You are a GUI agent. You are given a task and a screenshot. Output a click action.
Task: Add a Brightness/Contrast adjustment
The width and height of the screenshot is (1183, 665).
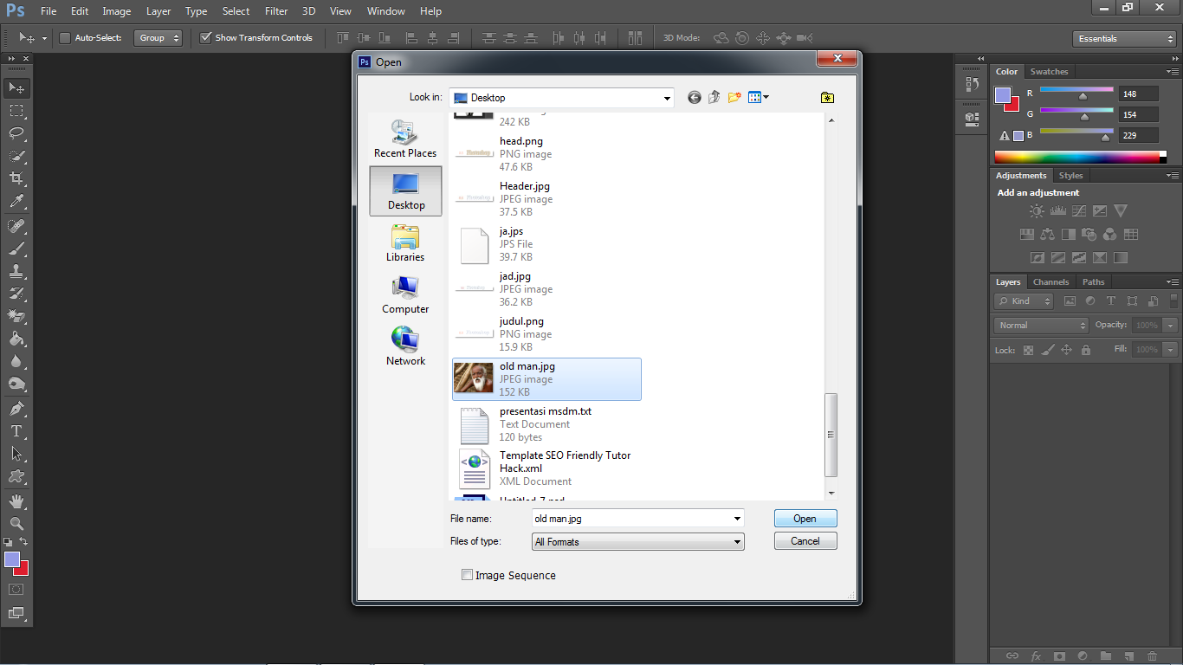[x=1037, y=210]
